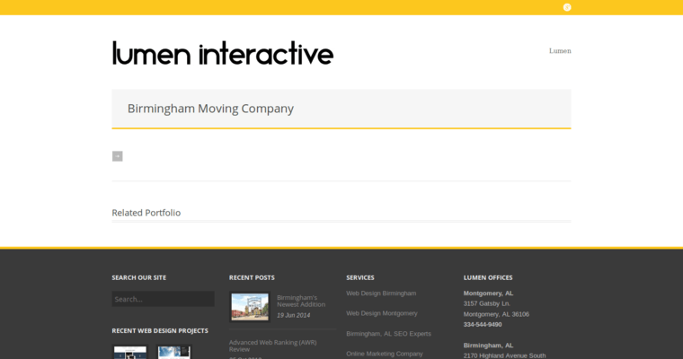Click the SEARCH OUR SITE heading

[x=139, y=277]
